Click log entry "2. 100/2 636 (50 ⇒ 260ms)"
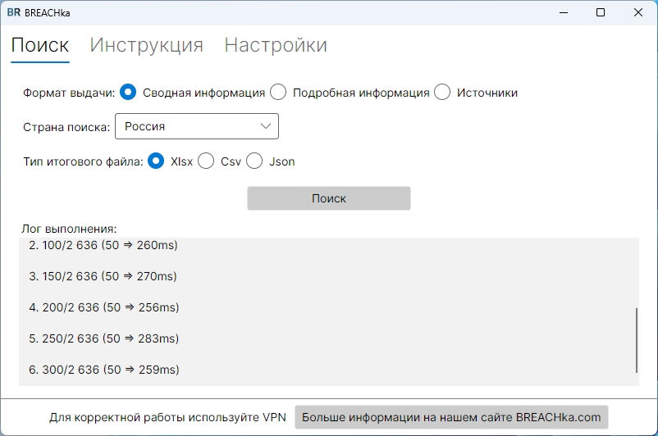 coord(103,245)
